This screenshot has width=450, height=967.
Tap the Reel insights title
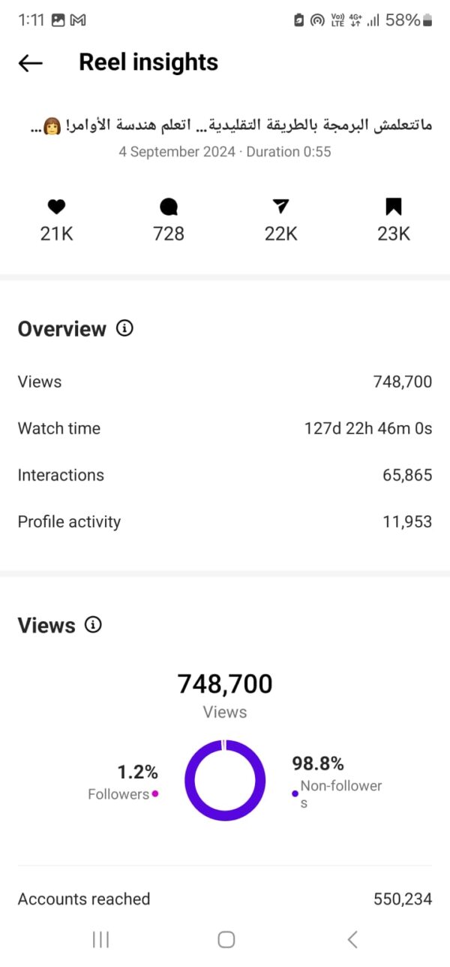(x=148, y=62)
